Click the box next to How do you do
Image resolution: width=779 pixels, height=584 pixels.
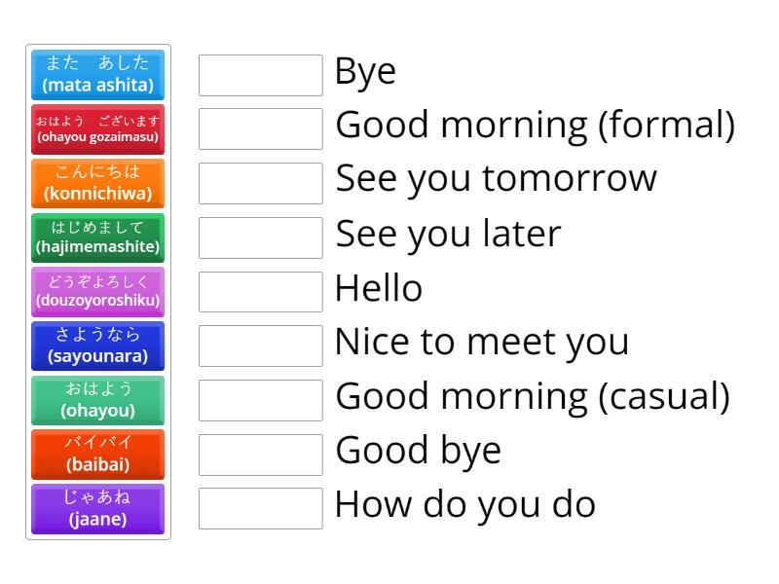(260, 507)
